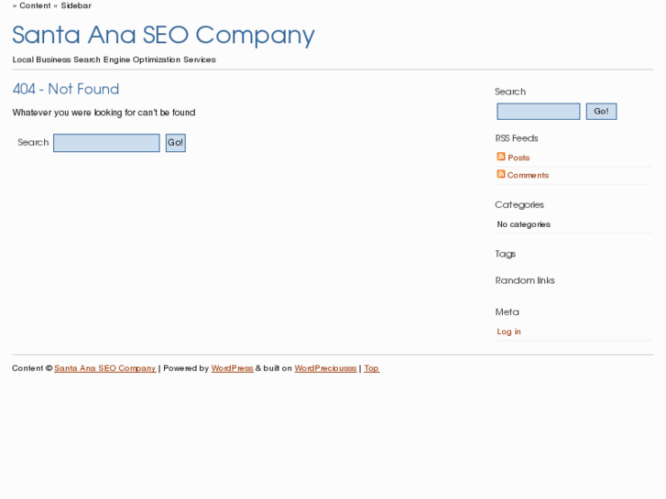Follow the footer Santa Ana SEO Company link
Image resolution: width=666 pixels, height=499 pixels.
point(104,368)
